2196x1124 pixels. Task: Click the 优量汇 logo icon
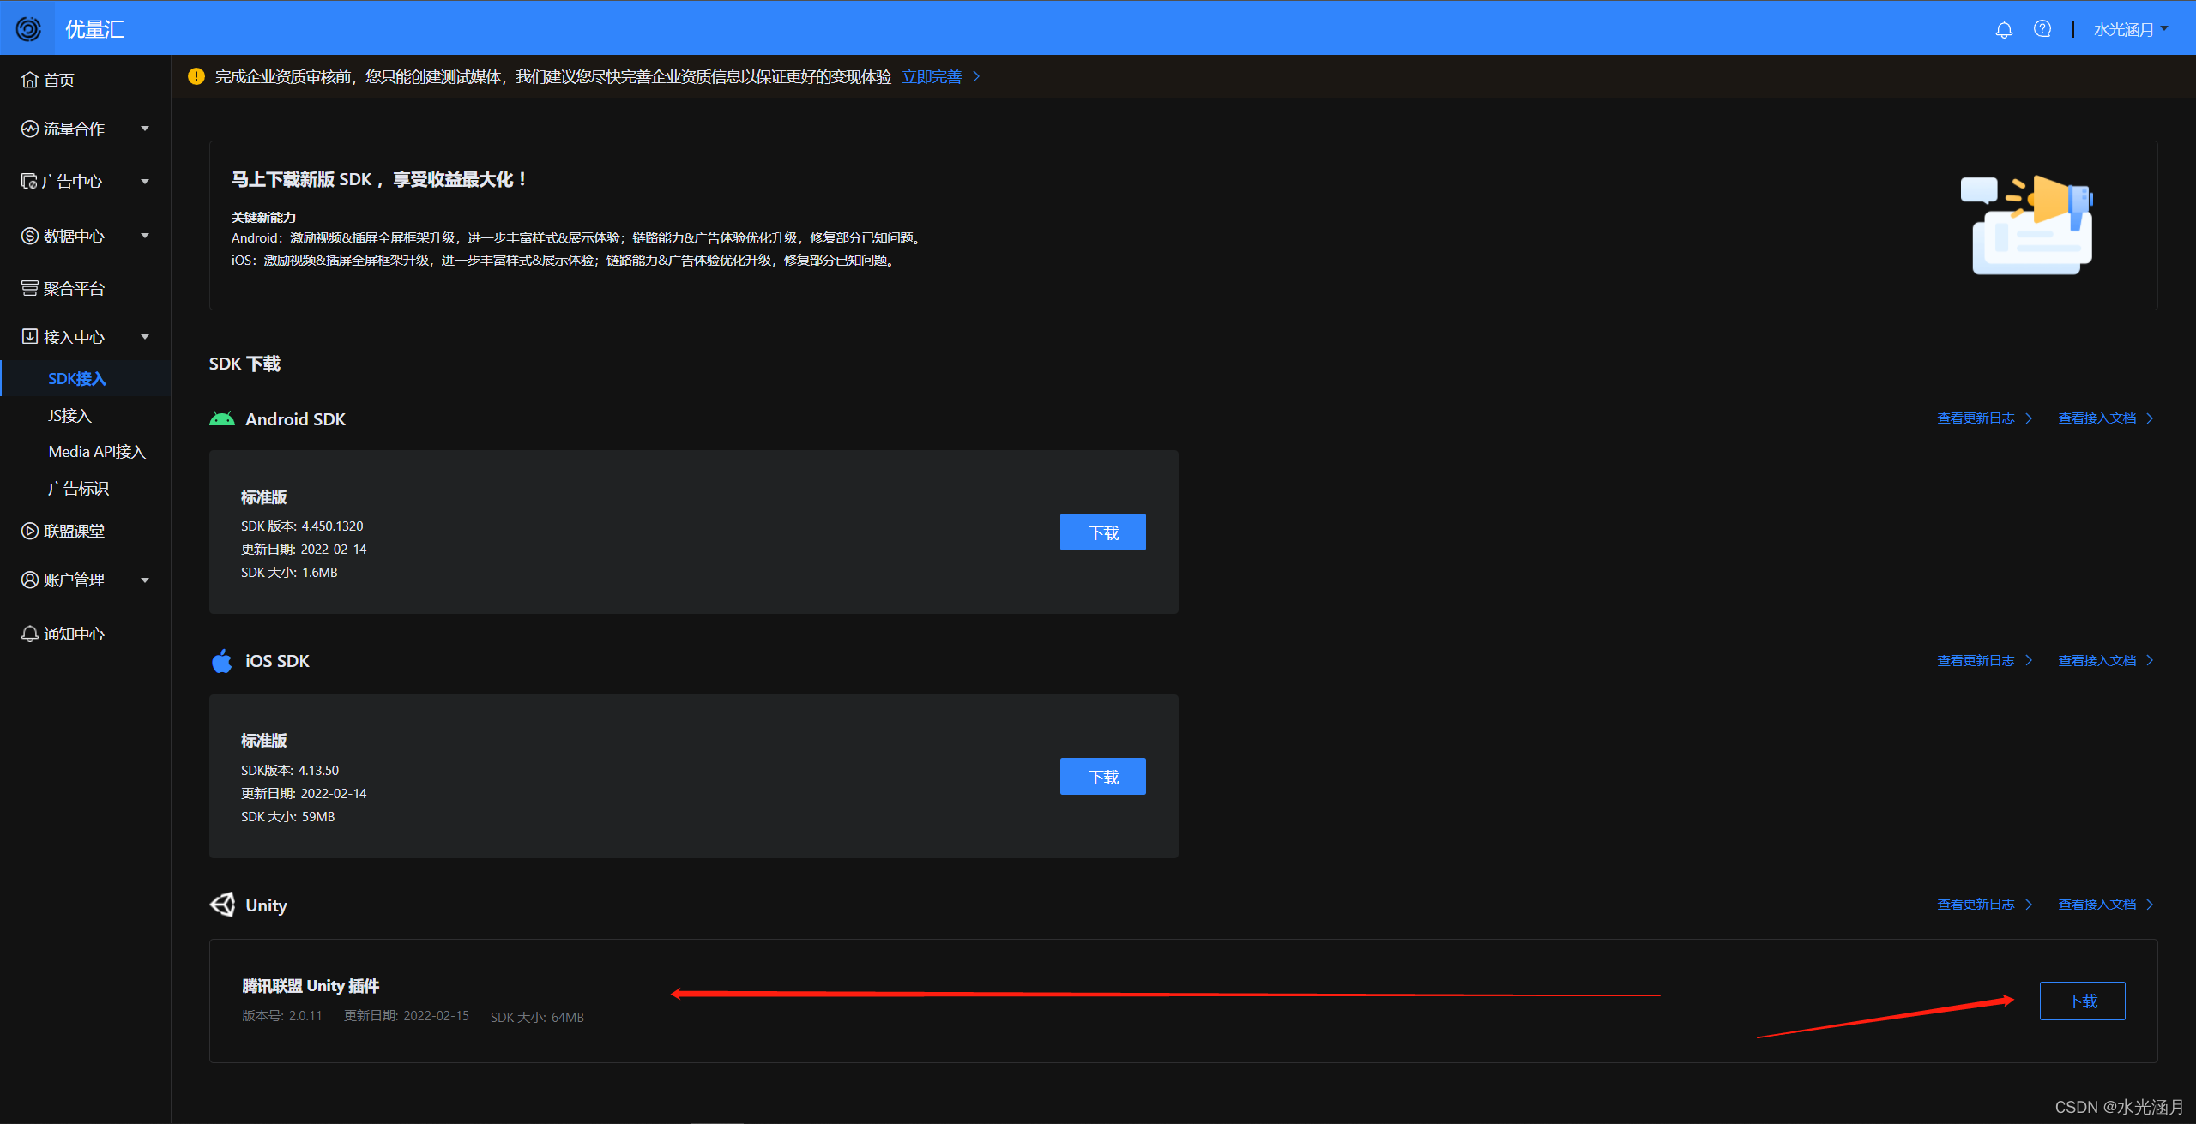coord(28,29)
